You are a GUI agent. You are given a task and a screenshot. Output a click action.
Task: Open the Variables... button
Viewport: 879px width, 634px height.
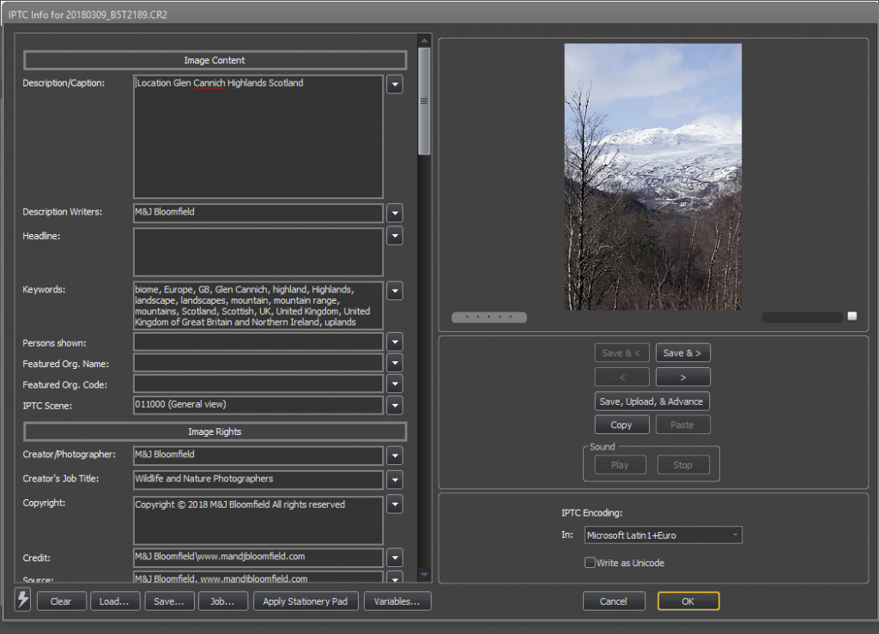pyautogui.click(x=397, y=601)
